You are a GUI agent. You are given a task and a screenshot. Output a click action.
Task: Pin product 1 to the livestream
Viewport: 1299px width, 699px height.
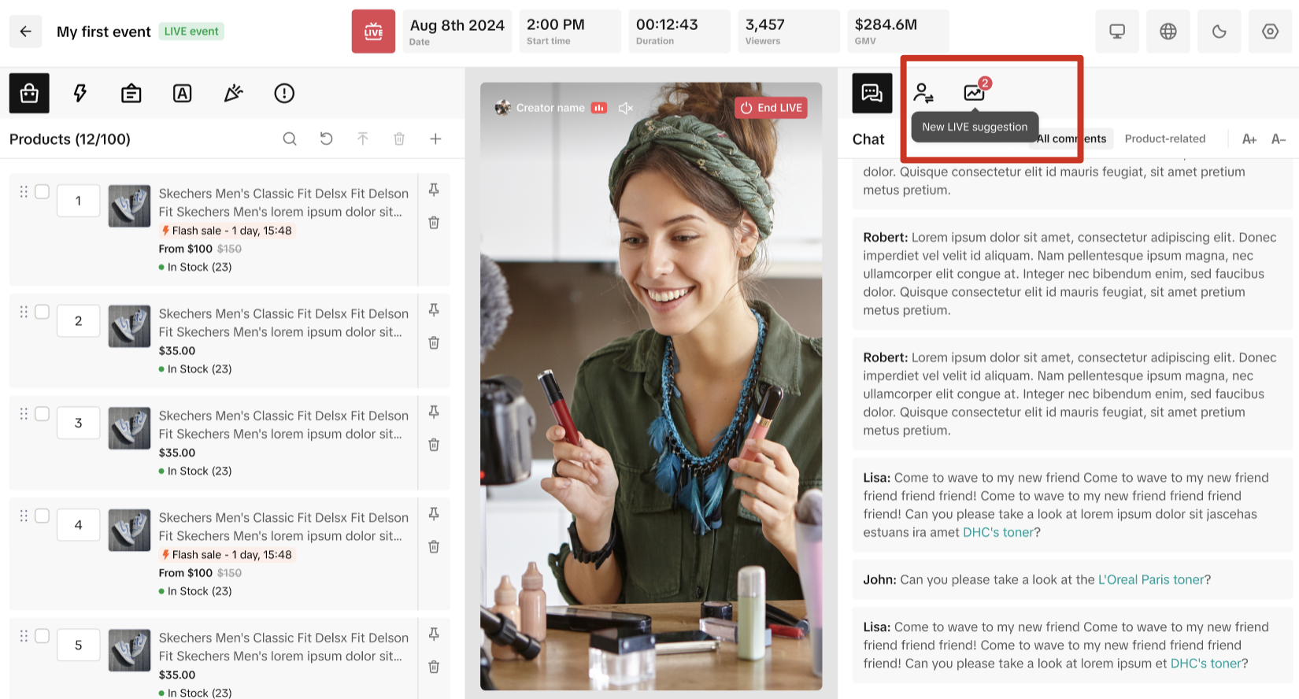(x=434, y=190)
